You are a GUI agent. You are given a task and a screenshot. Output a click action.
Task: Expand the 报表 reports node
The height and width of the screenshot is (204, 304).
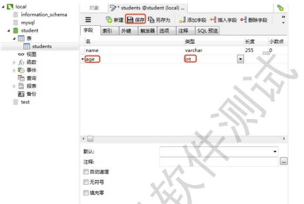[14, 86]
